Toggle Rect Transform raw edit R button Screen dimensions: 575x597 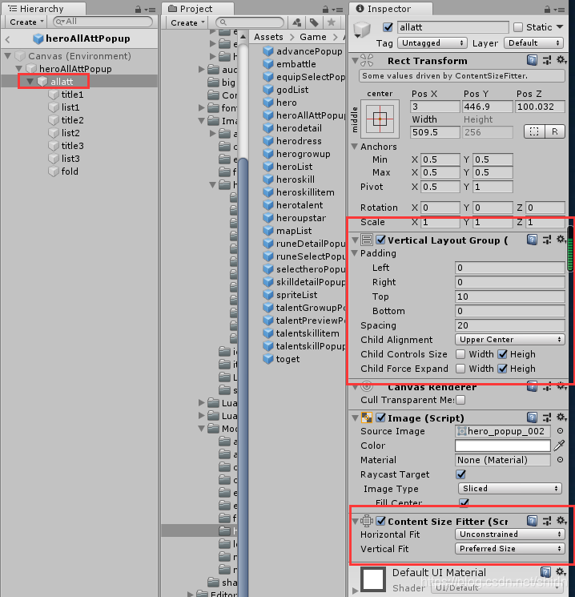(555, 131)
